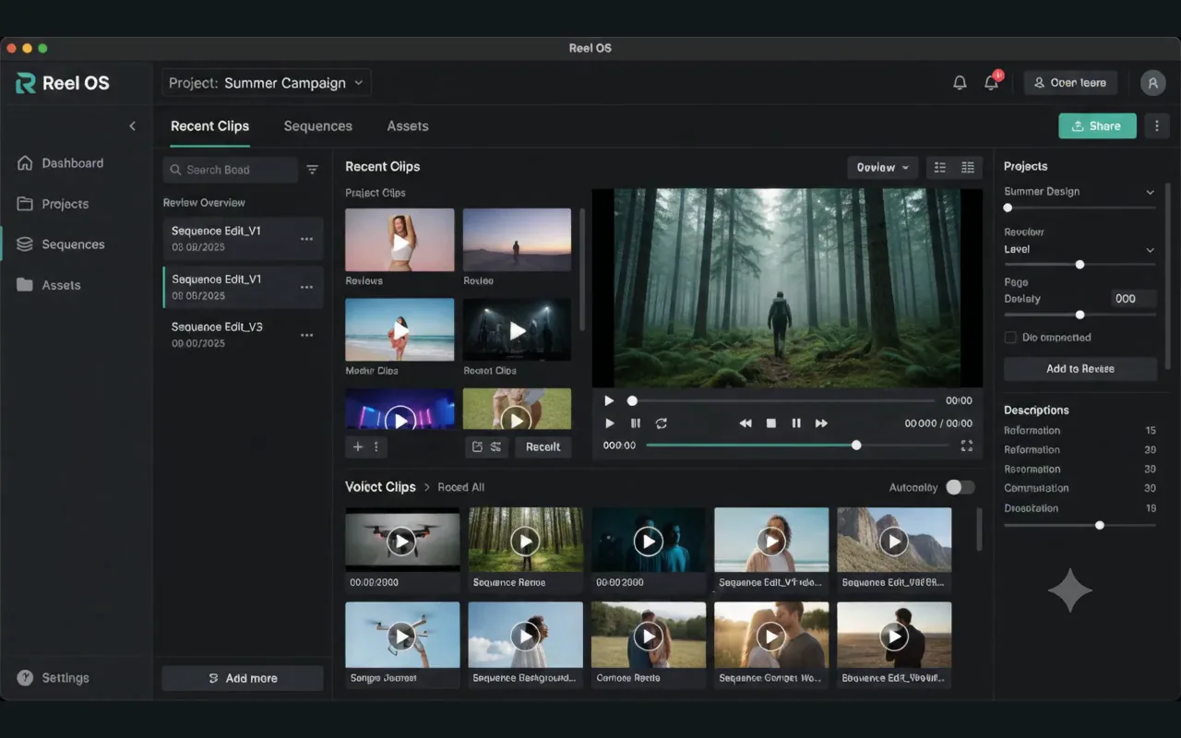
Task: Switch Recent Clips to list view
Action: (x=940, y=168)
